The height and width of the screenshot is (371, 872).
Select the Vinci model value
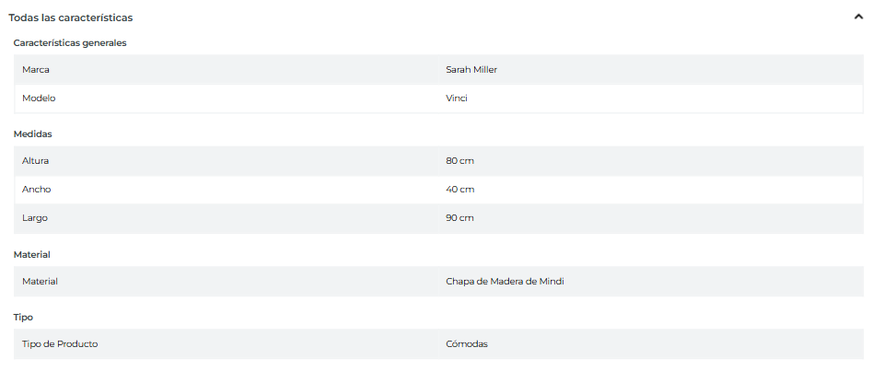click(457, 99)
